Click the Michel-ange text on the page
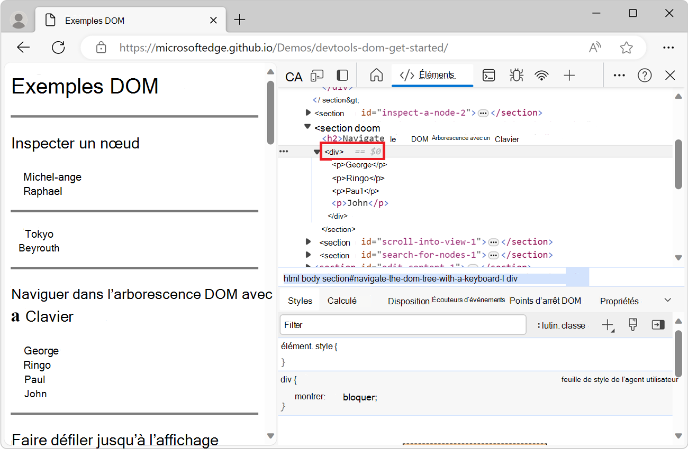688x449 pixels. pos(52,177)
